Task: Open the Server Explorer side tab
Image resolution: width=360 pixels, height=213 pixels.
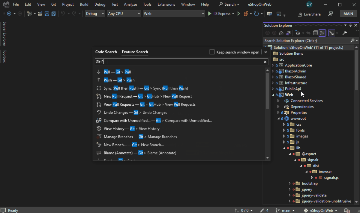Action: pos(5,34)
